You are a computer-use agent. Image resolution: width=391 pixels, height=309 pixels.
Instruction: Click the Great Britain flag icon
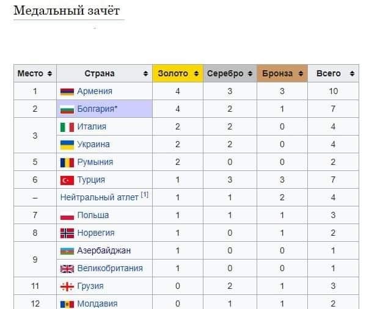coord(67,269)
